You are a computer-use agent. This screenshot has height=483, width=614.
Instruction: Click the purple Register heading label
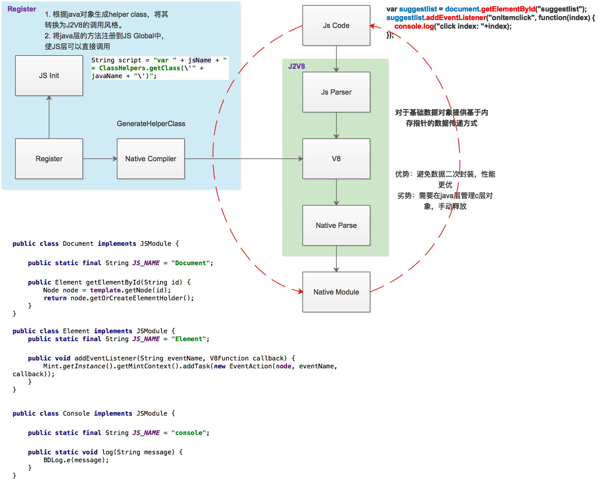coord(22,9)
